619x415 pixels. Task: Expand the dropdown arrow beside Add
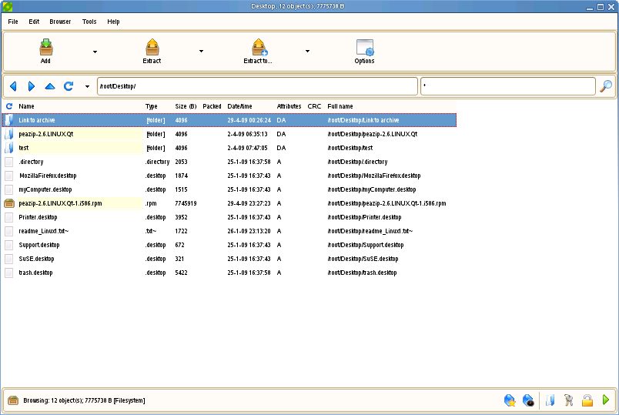95,52
